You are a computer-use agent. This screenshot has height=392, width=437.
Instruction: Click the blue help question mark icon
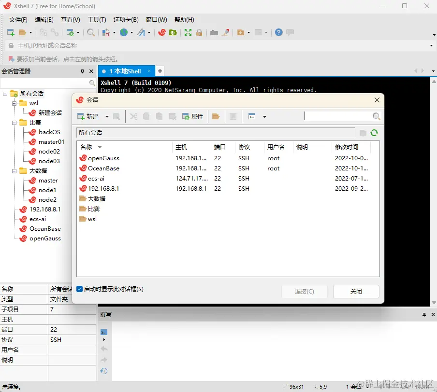279,32
